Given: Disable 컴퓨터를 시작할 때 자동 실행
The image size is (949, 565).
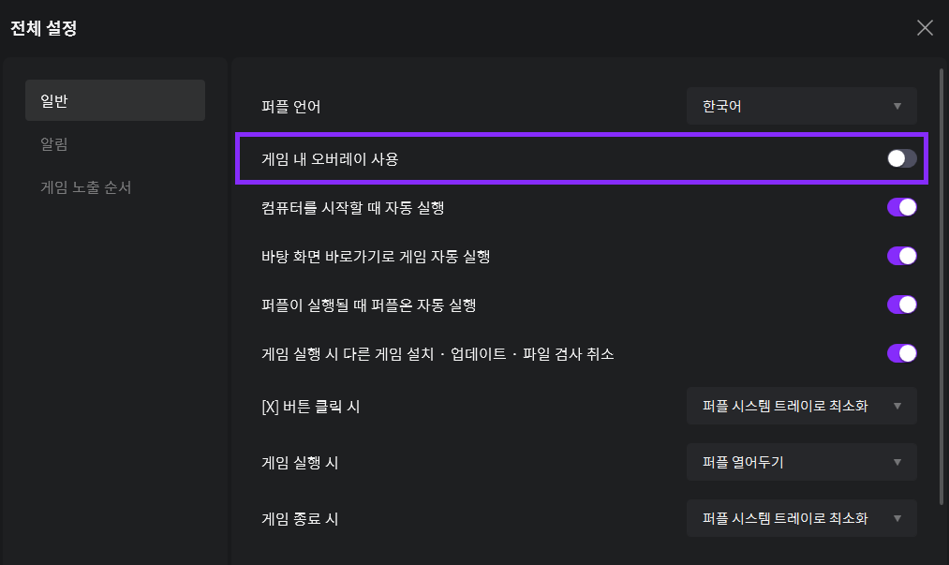Looking at the screenshot, I should (900, 207).
